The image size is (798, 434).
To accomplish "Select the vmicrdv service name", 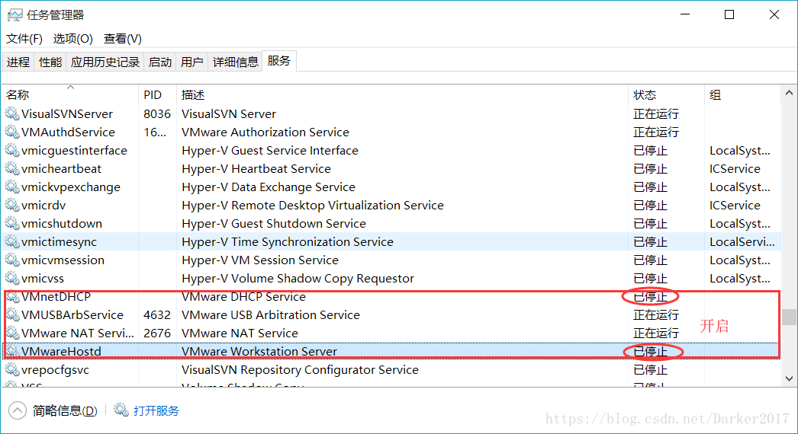I will pyautogui.click(x=43, y=206).
